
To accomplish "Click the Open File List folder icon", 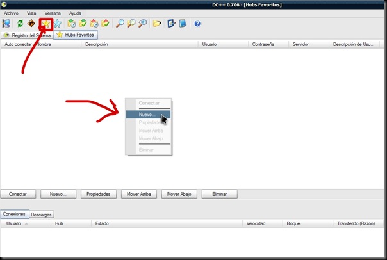I will pyautogui.click(x=157, y=24).
